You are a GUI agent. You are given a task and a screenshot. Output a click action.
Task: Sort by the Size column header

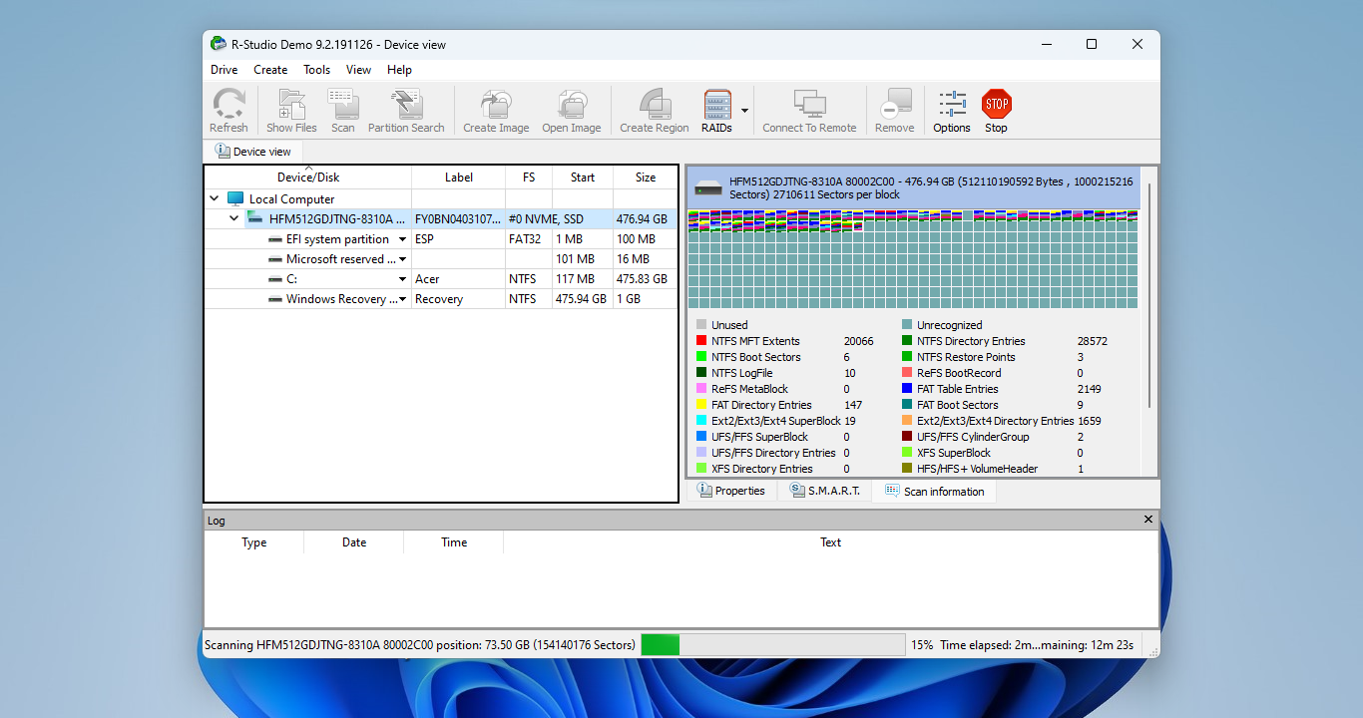click(646, 178)
